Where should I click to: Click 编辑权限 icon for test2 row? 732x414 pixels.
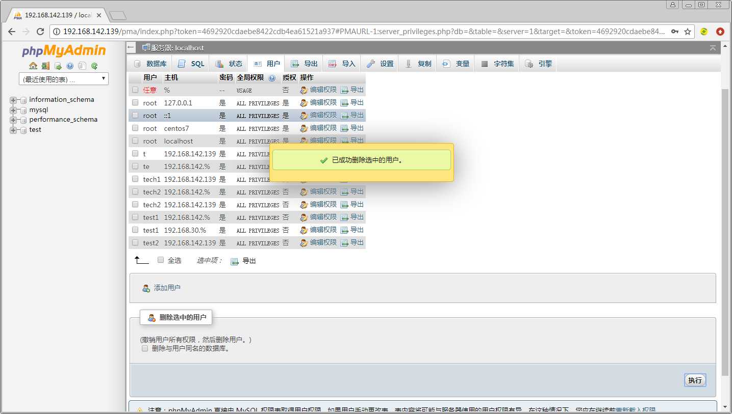(x=304, y=243)
